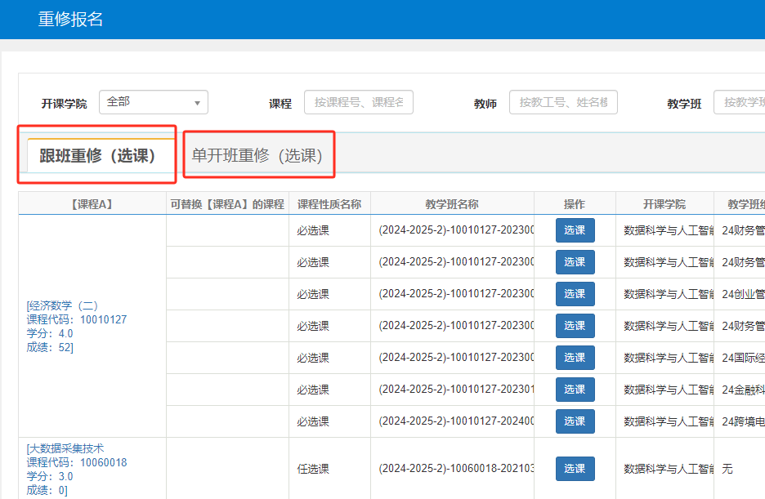Switch to the 跟班重修（选课）tab

pos(97,155)
